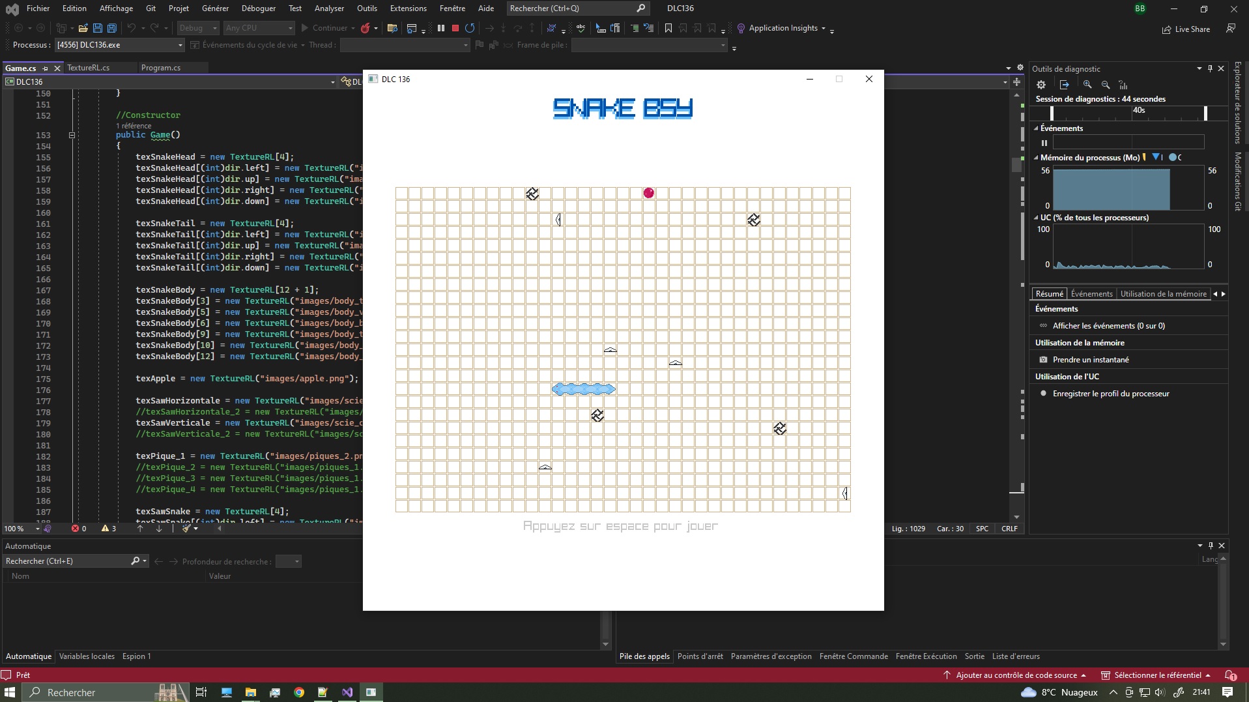
Task: Open the Processus DLC136.exe dropdown
Action: tap(180, 45)
